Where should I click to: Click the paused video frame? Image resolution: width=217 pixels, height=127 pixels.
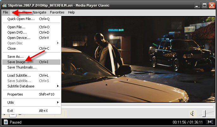pos(138,59)
